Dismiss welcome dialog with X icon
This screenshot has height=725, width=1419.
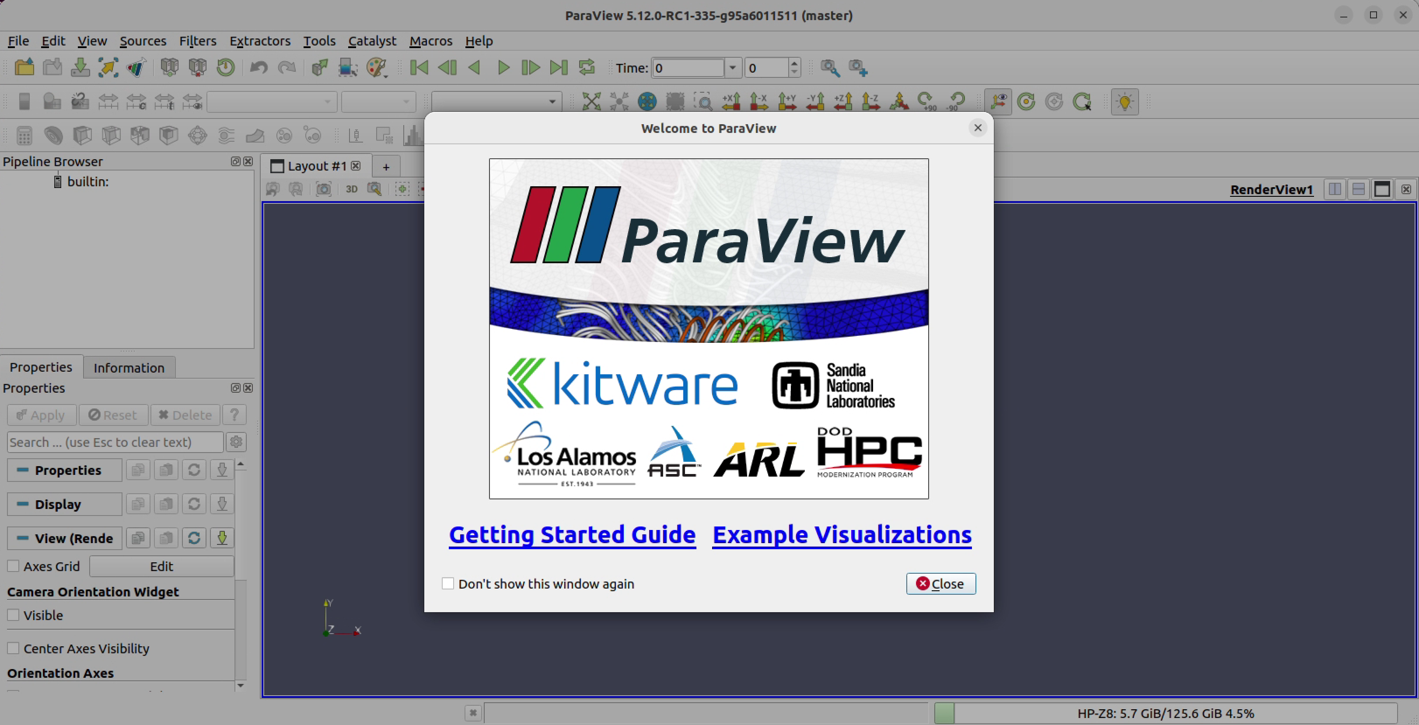coord(978,128)
